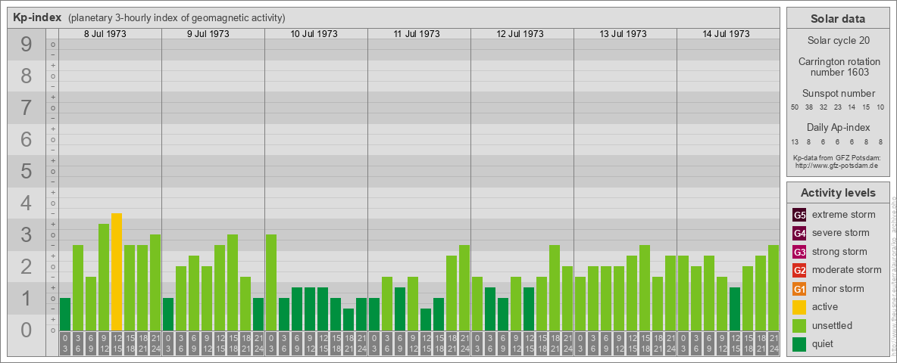Viewport: 897px width, 363px height.
Task: Click 'Carrington rotation number 1603' text
Action: [x=839, y=67]
